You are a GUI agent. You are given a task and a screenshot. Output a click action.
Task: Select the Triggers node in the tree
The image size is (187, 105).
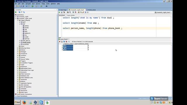[x=23, y=61]
